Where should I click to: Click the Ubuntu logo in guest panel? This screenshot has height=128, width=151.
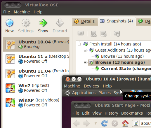click(x=67, y=93)
